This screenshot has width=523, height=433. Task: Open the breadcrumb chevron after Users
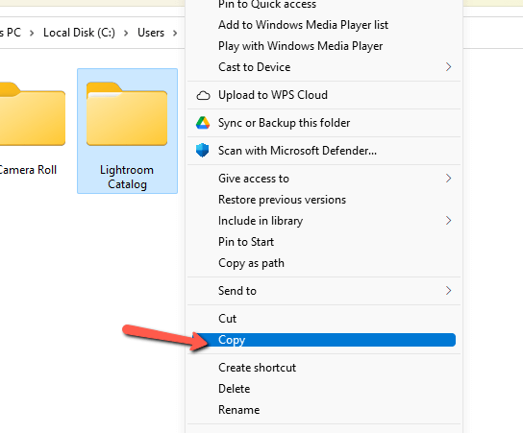tap(175, 33)
